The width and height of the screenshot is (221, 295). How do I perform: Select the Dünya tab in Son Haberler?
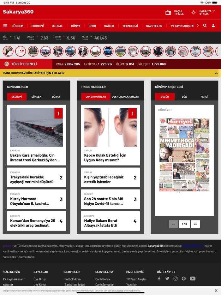coord(56,97)
